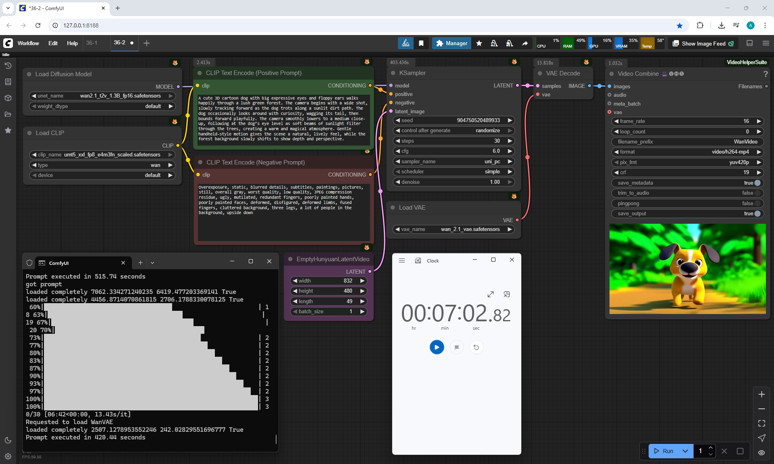Switch to the 36-1 workflow tab

point(92,43)
